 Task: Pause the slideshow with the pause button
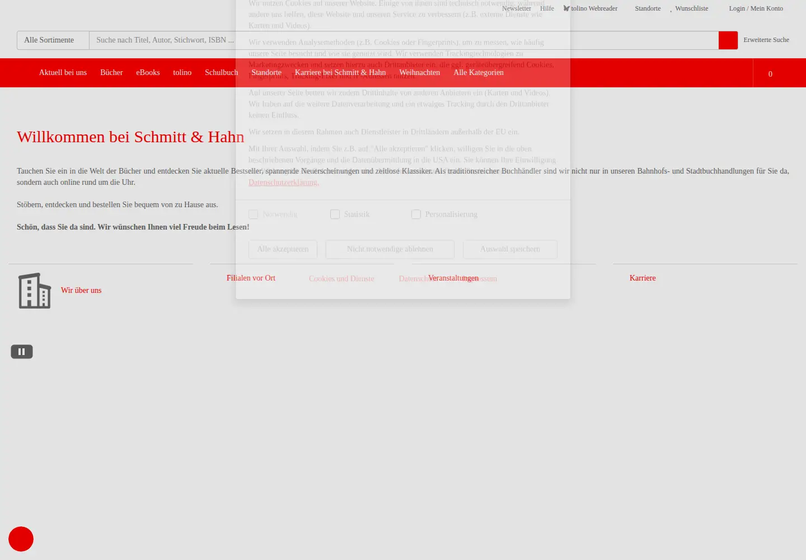click(22, 352)
